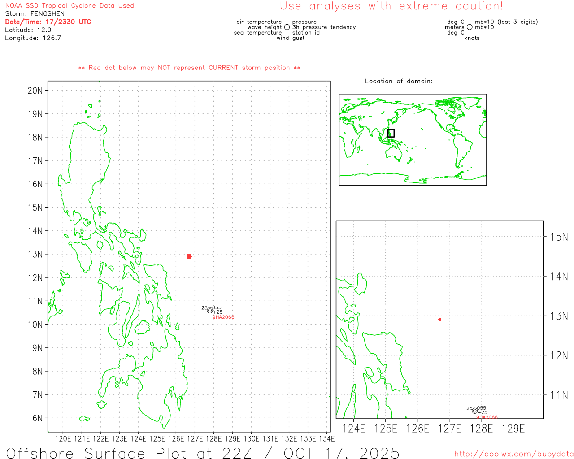Click the 'NOAA SSD Tropical Cyclone Data Used:' heading

(70, 6)
